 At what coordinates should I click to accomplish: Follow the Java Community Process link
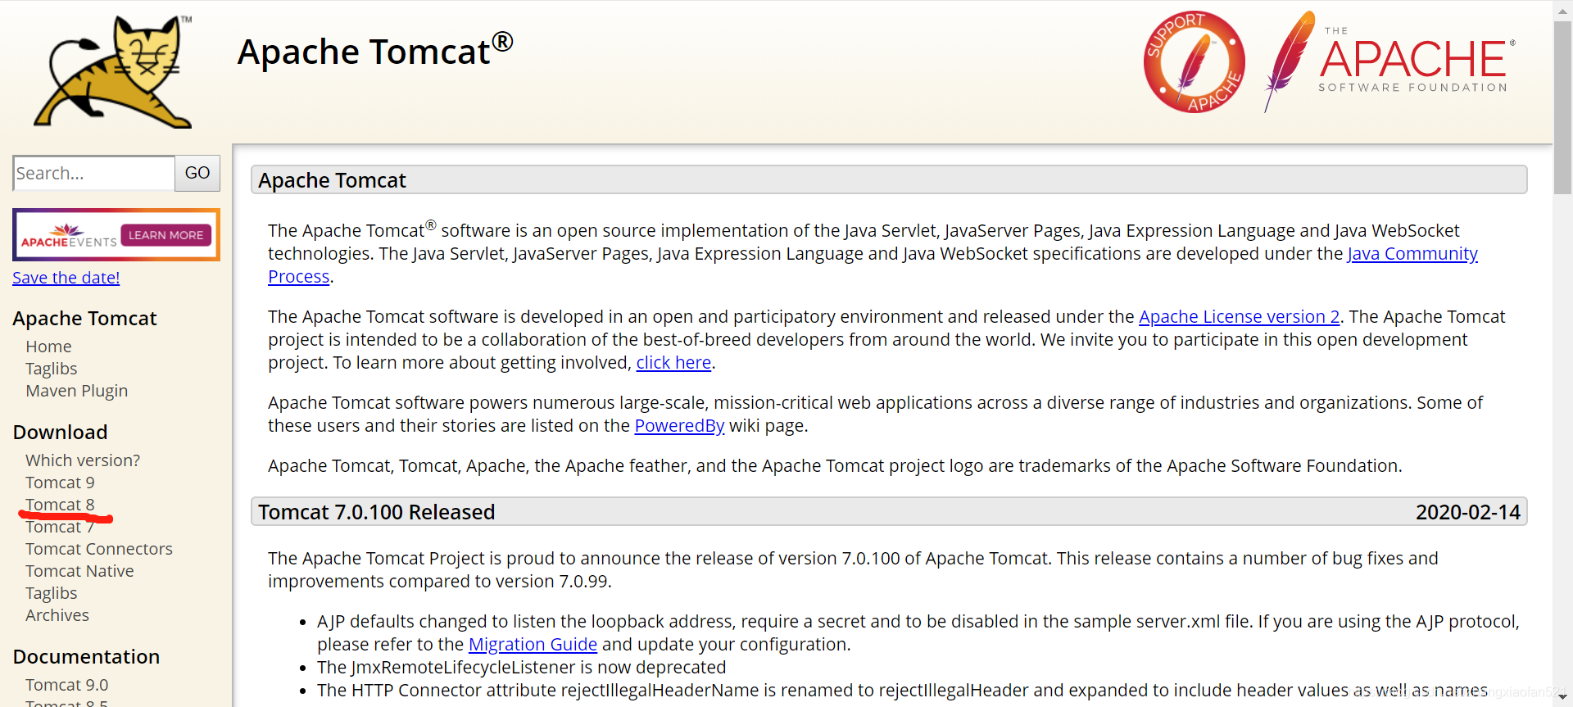point(1412,254)
